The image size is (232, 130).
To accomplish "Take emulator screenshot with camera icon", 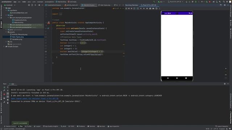I will tap(150, 9).
